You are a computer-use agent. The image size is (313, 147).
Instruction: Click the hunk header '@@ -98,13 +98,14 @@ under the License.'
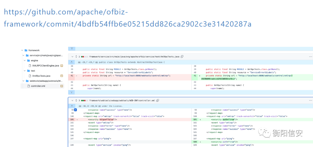click(x=101, y=106)
